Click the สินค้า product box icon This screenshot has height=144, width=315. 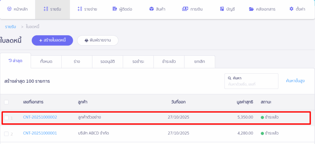point(151,9)
